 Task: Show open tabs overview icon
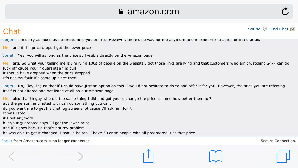point(283,156)
